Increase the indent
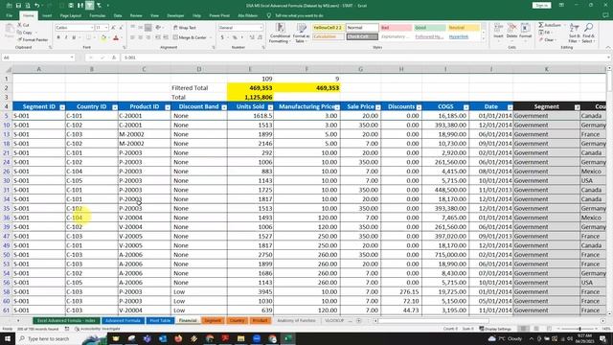Image resolution: width=613 pixels, height=345 pixels. (166, 37)
